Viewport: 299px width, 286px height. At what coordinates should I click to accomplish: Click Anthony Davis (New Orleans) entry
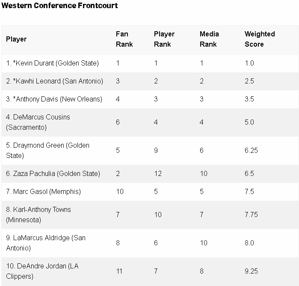pos(54,99)
